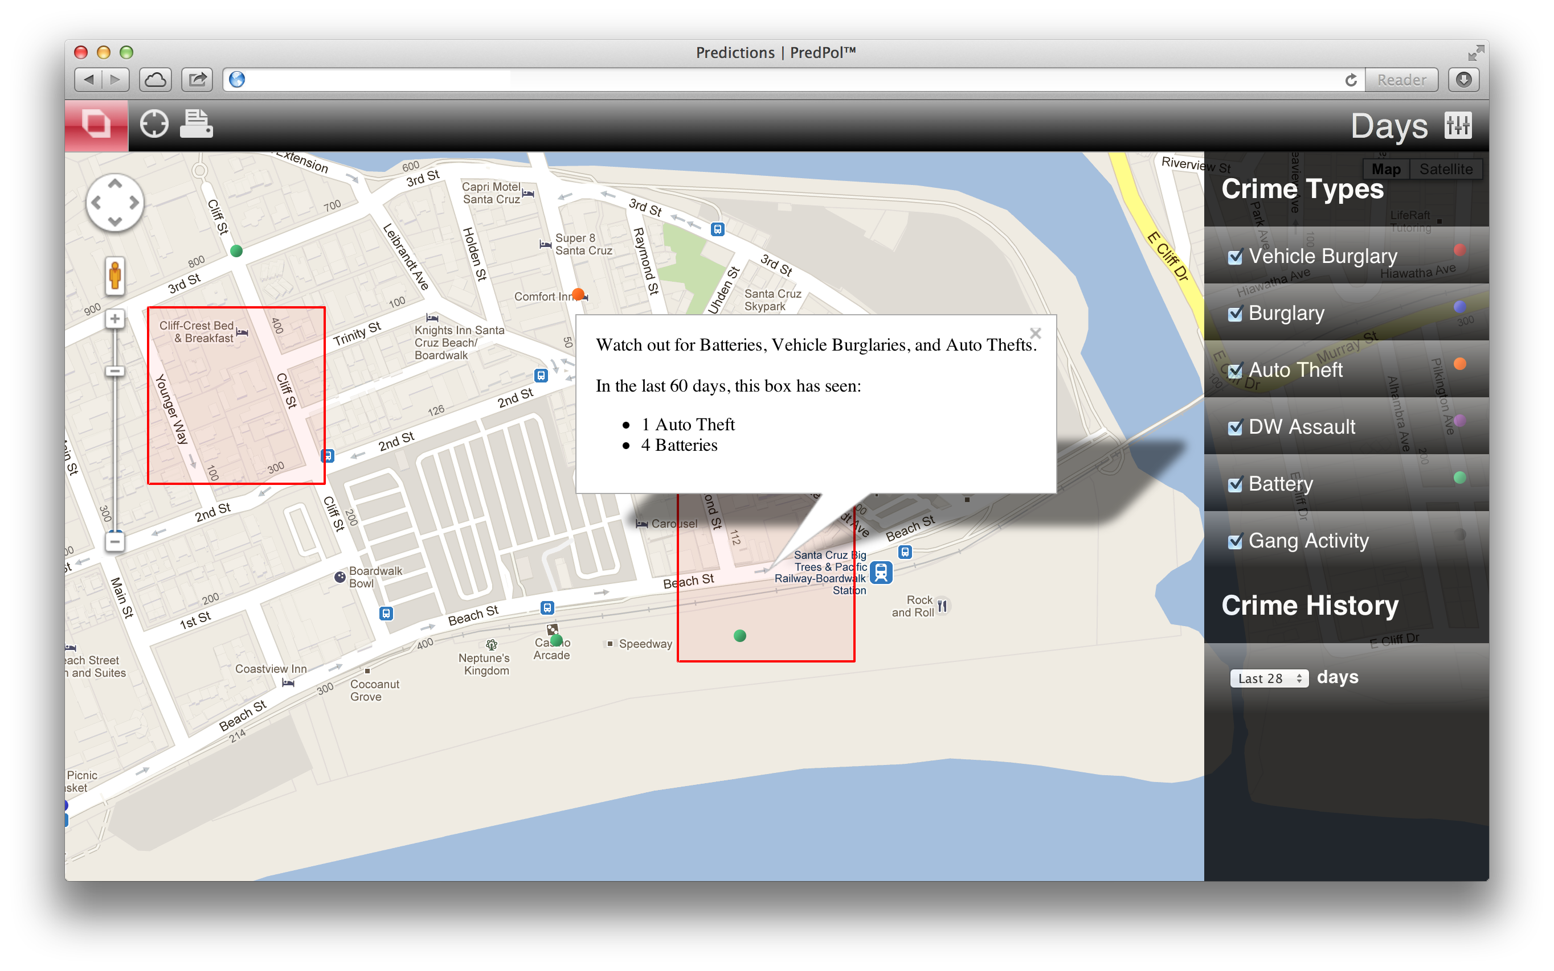Click the Street View pegman icon

click(115, 276)
